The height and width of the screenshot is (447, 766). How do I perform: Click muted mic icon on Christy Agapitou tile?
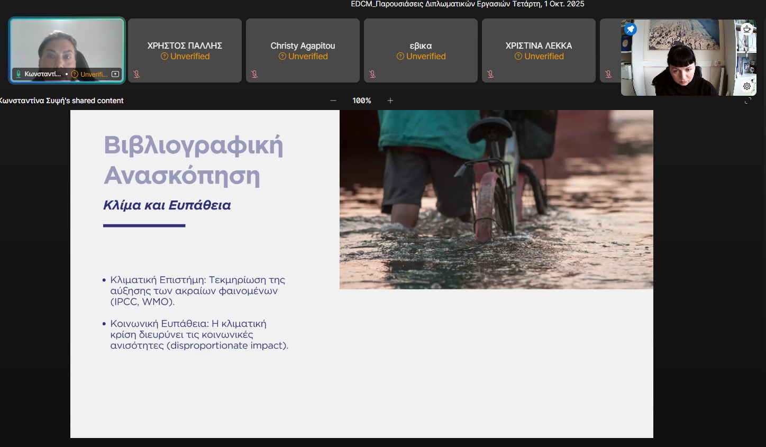[x=254, y=74]
